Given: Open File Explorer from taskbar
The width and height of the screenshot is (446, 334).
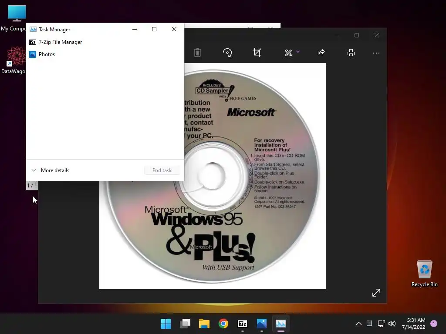Looking at the screenshot, I should tap(204, 324).
